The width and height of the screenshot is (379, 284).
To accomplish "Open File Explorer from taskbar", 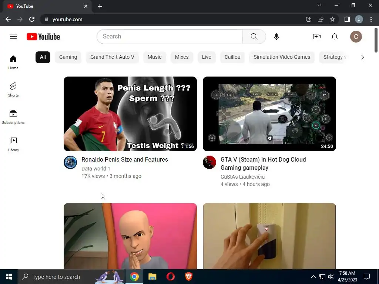I will click(152, 277).
